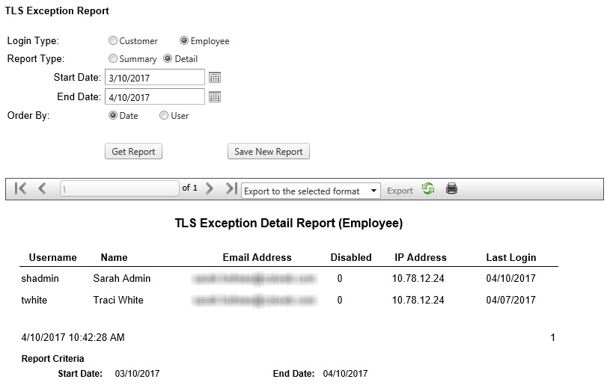The width and height of the screenshot is (610, 385).
Task: Click the Get Report button
Action: pos(133,152)
